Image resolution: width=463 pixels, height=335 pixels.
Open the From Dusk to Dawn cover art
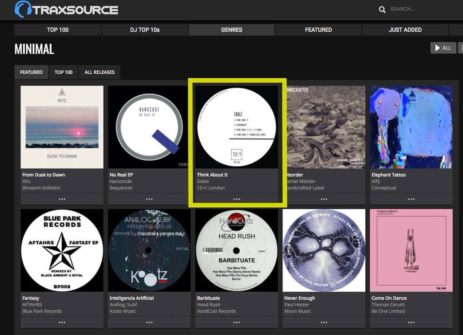click(62, 127)
